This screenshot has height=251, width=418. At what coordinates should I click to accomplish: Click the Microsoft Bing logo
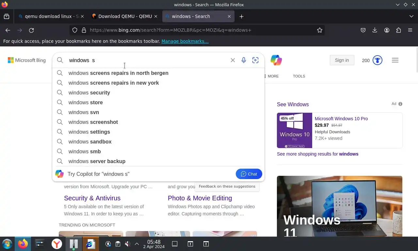pyautogui.click(x=27, y=60)
